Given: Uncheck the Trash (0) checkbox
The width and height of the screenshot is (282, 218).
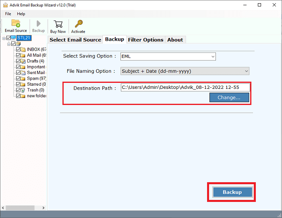Looking at the screenshot, I should click(x=18, y=90).
